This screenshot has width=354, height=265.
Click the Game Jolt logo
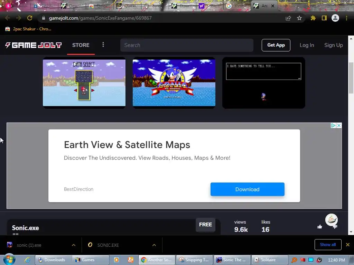34,45
